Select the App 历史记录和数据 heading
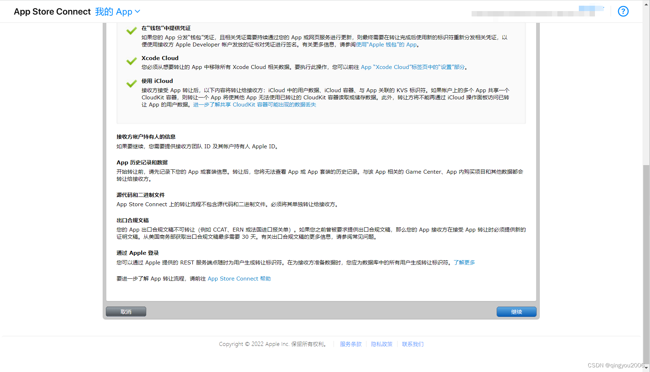650x372 pixels. click(x=142, y=163)
